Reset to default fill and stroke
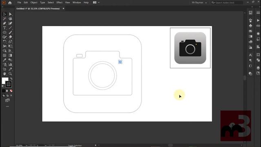 (x=3, y=86)
